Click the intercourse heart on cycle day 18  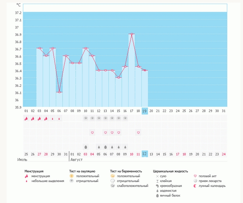pyautogui.click(x=138, y=133)
